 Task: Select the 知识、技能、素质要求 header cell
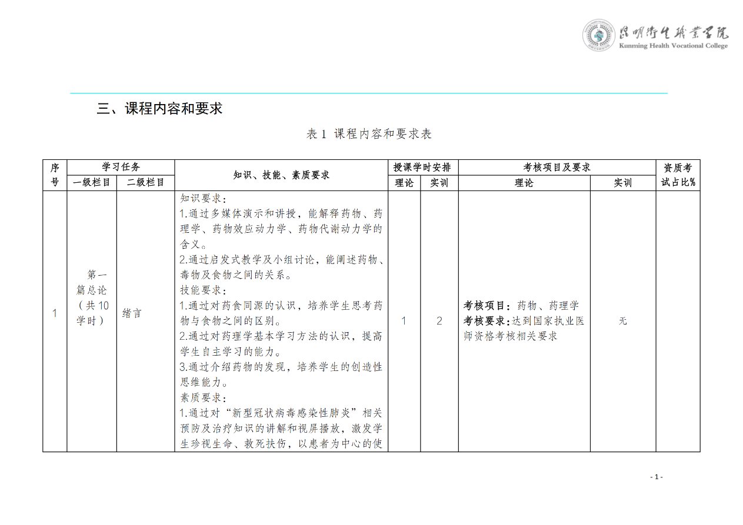point(281,175)
